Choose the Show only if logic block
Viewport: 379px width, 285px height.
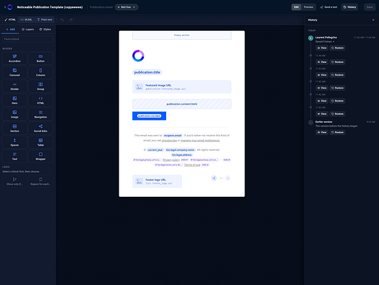(x=15, y=181)
